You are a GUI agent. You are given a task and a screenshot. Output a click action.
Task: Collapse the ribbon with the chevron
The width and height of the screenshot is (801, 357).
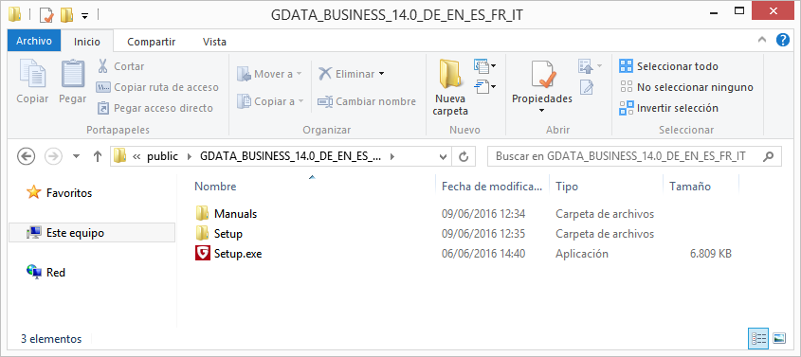762,41
